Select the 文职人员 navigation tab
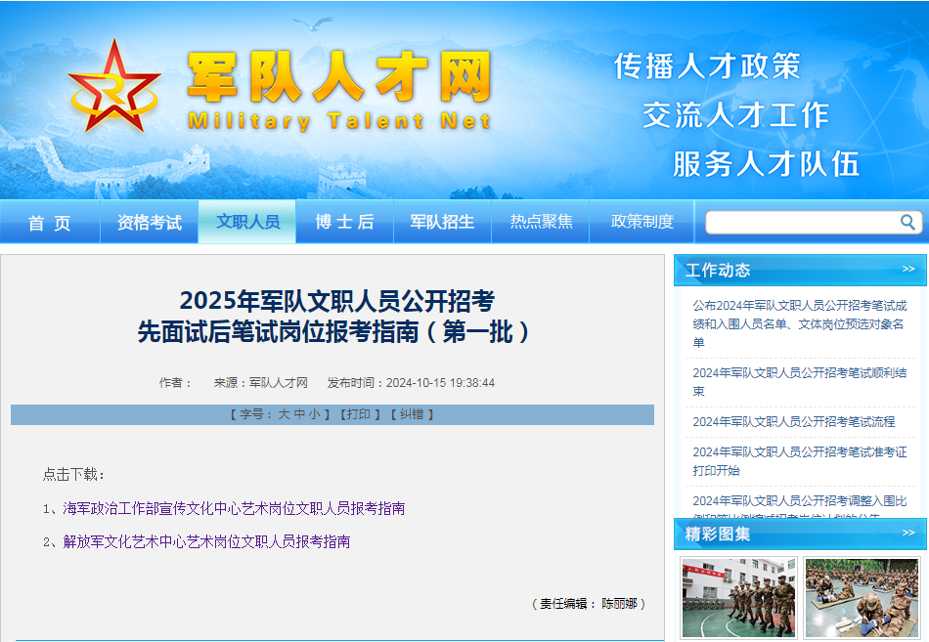The width and height of the screenshot is (929, 642). [247, 222]
